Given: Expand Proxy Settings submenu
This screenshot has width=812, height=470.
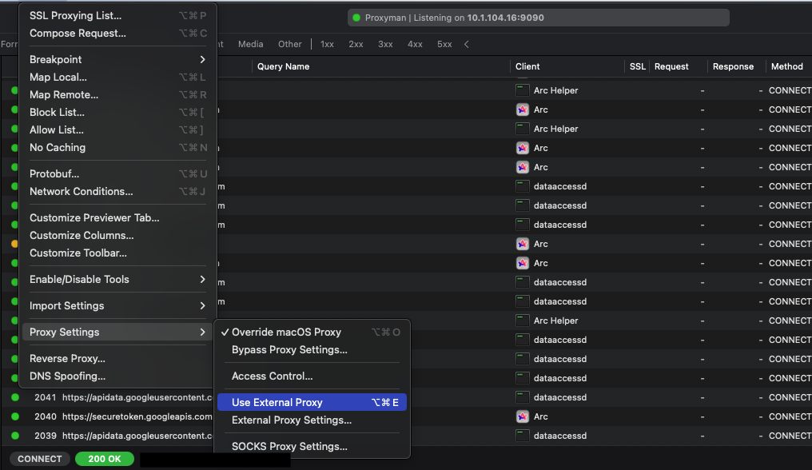Looking at the screenshot, I should (117, 333).
